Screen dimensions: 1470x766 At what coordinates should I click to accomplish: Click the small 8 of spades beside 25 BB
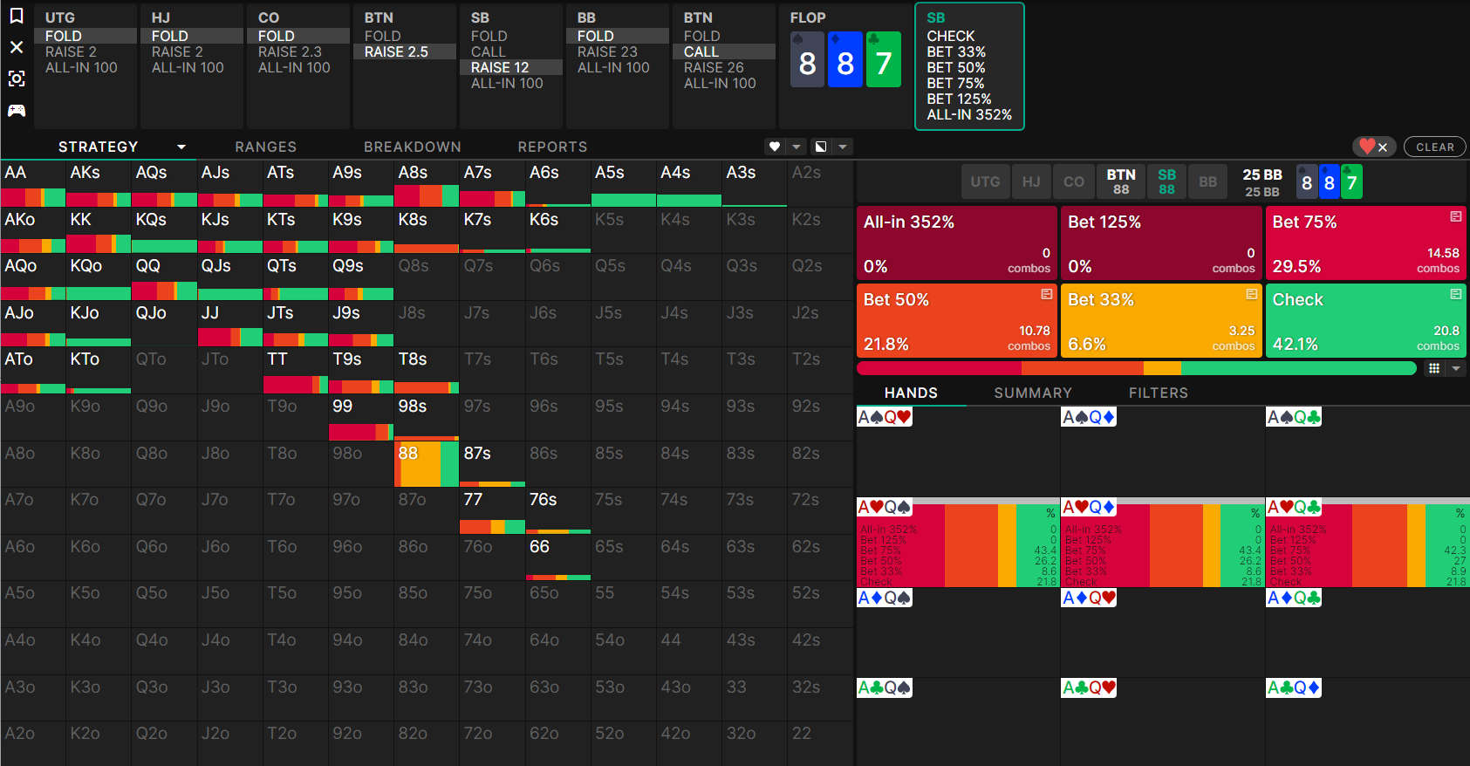tap(1307, 181)
